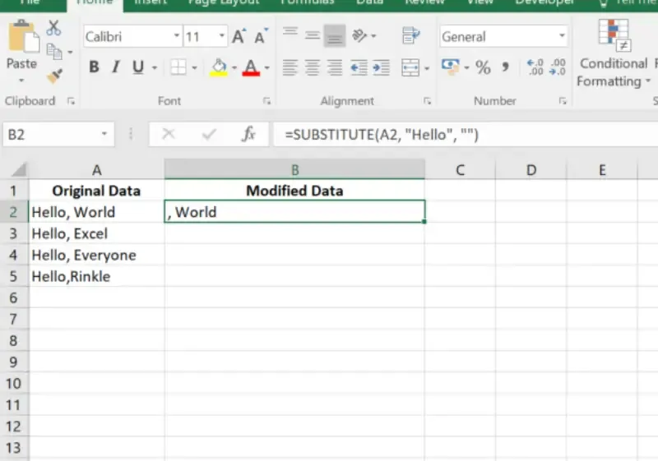The image size is (658, 461).
Task: Click the Decrease Decimal icon
Action: [558, 67]
